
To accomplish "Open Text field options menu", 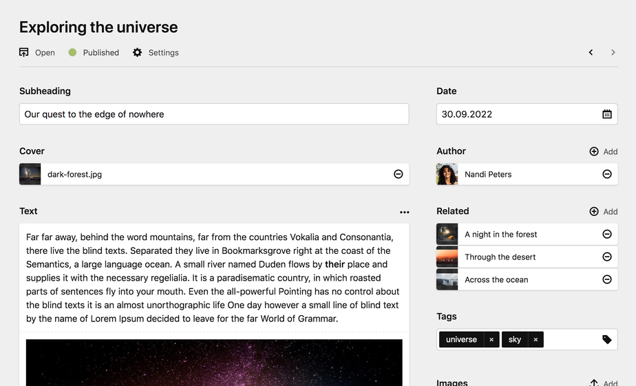I will click(x=404, y=212).
